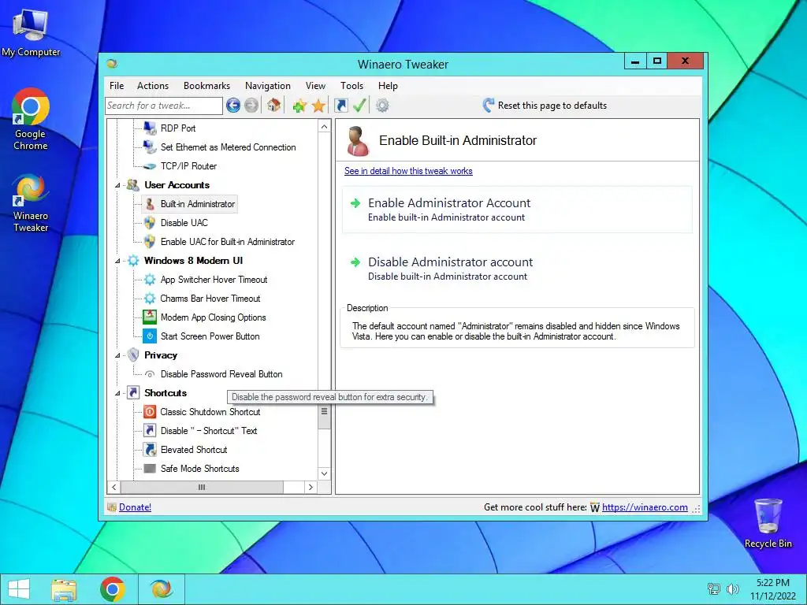This screenshot has width=807, height=605.
Task: Click Disable Administrator account command
Action: pyautogui.click(x=517, y=269)
